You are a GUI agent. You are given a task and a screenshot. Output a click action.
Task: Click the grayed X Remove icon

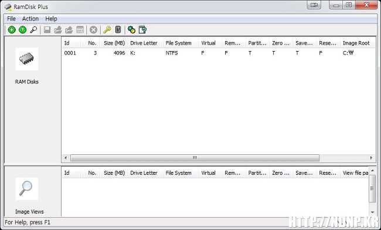[x=93, y=30]
